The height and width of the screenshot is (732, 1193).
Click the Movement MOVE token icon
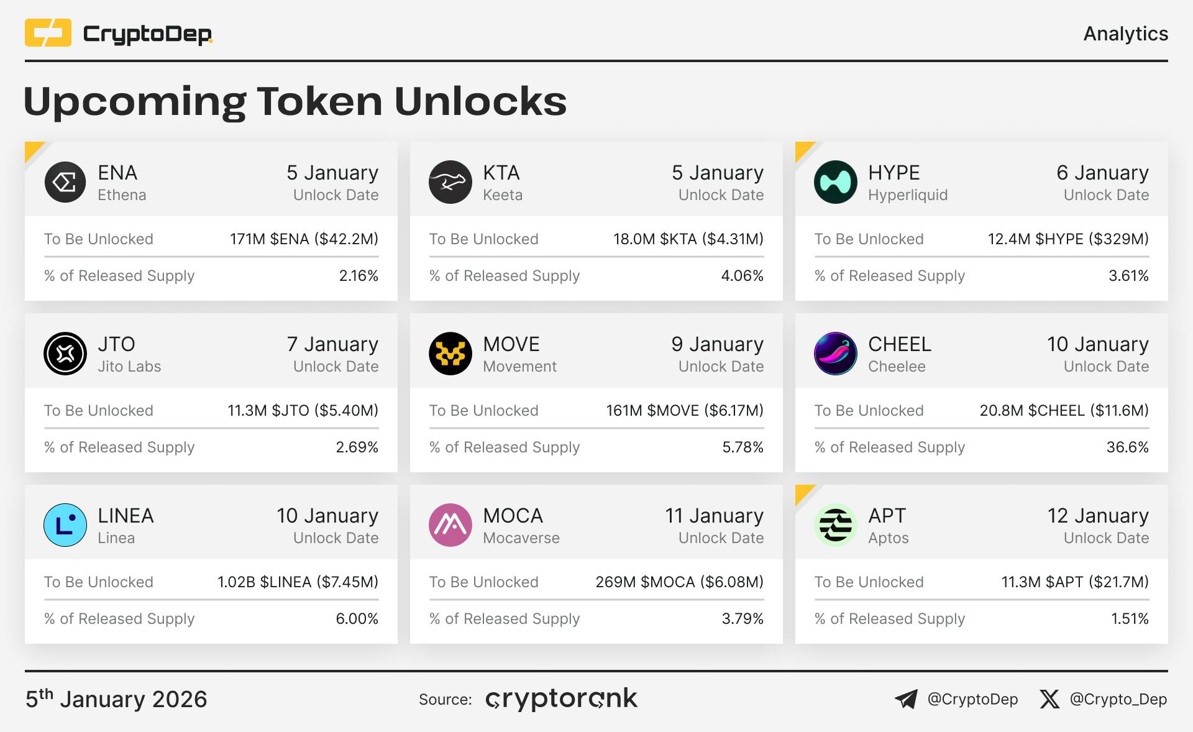450,354
